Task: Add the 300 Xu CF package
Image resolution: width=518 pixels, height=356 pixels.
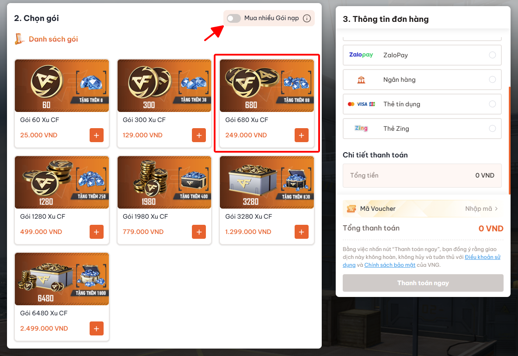Action: coord(199,135)
